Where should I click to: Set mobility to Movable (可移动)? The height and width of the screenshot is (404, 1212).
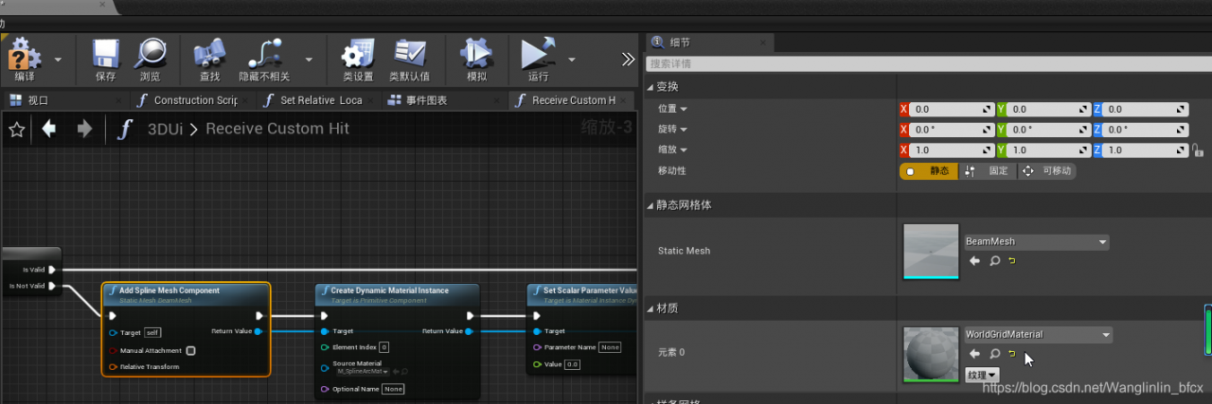click(1046, 171)
